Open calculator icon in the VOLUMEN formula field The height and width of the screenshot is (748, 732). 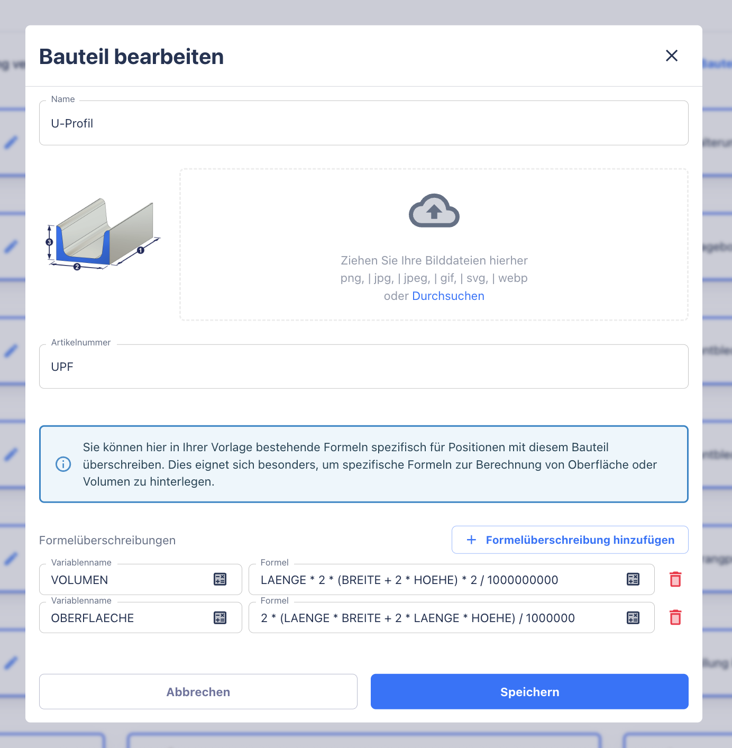tap(633, 580)
